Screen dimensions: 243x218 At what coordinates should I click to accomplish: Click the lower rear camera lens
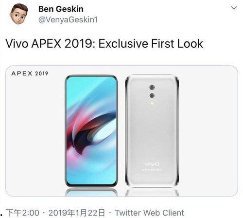click(x=152, y=95)
